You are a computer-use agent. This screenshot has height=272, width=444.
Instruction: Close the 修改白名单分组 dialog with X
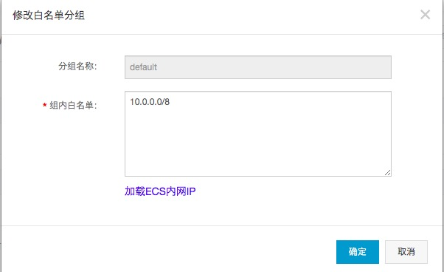[425, 15]
